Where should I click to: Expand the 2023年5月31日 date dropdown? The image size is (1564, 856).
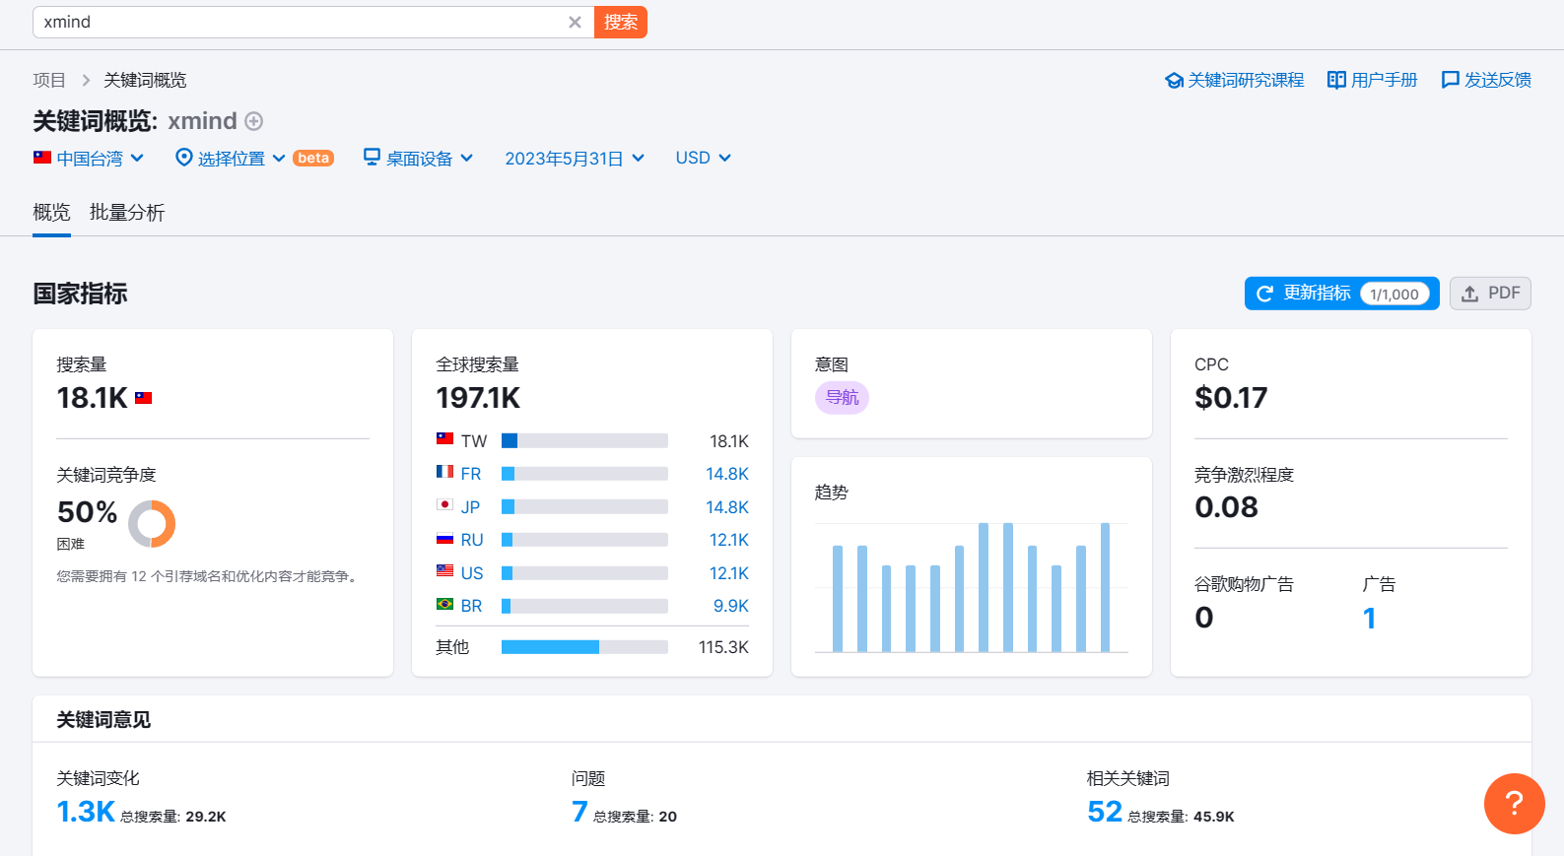[575, 158]
